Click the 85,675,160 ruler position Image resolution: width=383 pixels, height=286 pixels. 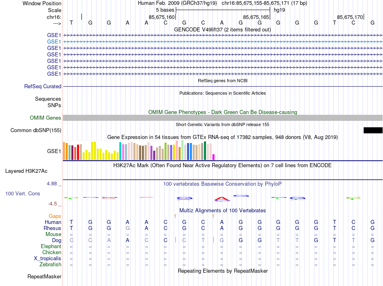coord(162,17)
